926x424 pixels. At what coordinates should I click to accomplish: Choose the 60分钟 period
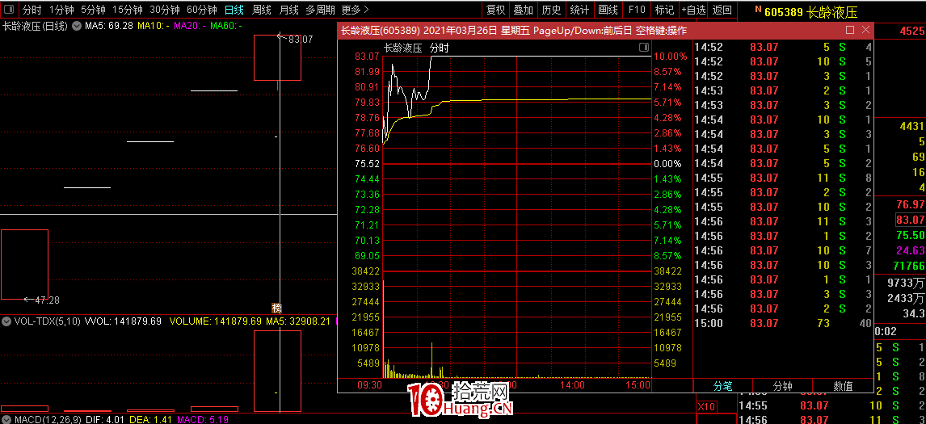[x=202, y=10]
